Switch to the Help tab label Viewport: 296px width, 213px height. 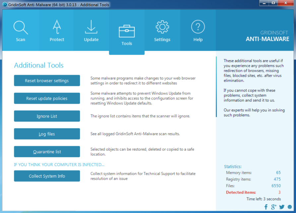coord(198,40)
